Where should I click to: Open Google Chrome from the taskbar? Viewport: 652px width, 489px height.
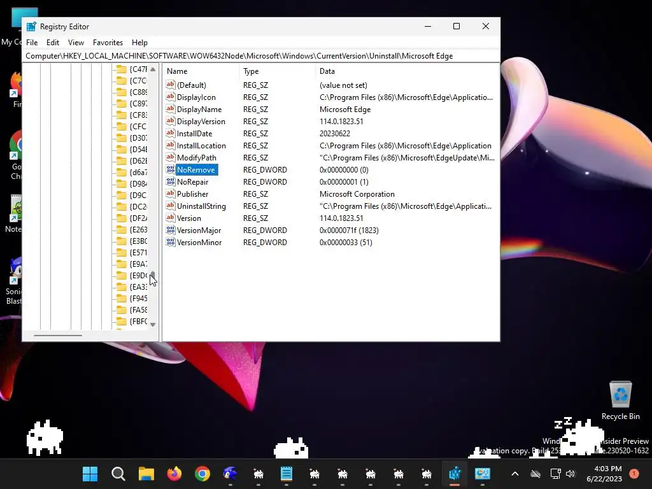[202, 474]
